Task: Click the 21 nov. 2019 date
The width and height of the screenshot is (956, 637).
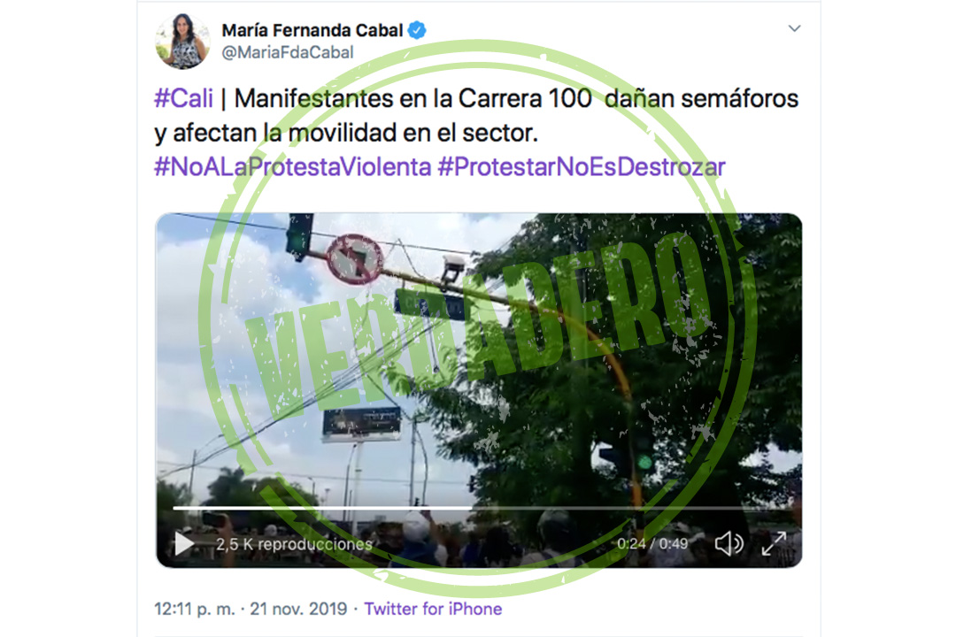Action: [x=298, y=609]
